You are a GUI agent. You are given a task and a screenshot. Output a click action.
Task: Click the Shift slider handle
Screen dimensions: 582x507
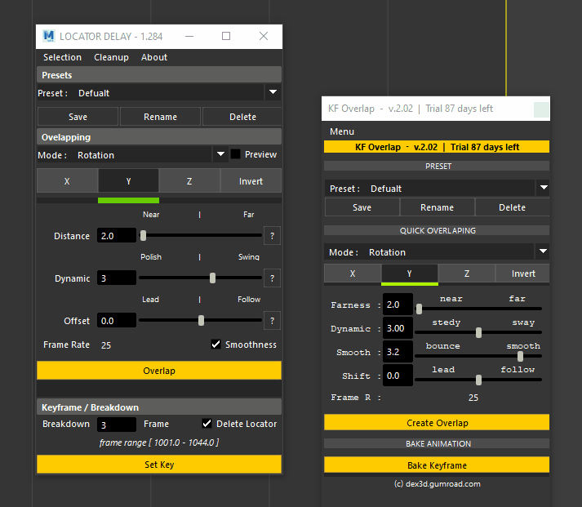click(479, 380)
